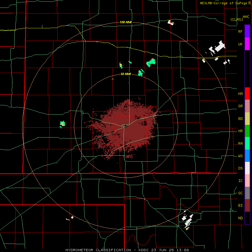Image resolution: width=252 pixels, height=252 pixels.
Task: Click the RF purple legend swatch
Action: click(x=247, y=31)
